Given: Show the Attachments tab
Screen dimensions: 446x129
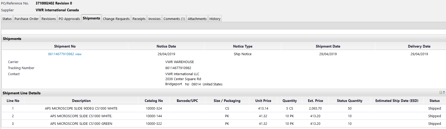Looking at the screenshot, I should [x=197, y=19].
